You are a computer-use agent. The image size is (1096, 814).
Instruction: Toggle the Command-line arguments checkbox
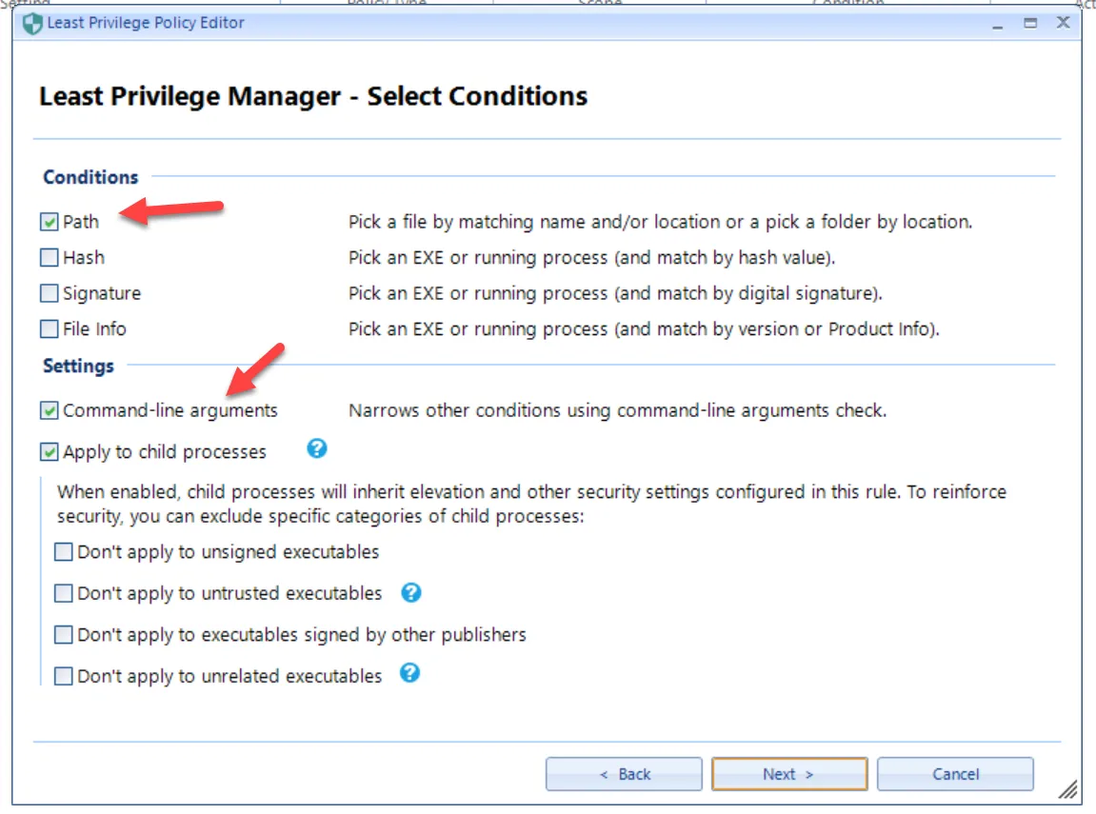click(x=50, y=410)
